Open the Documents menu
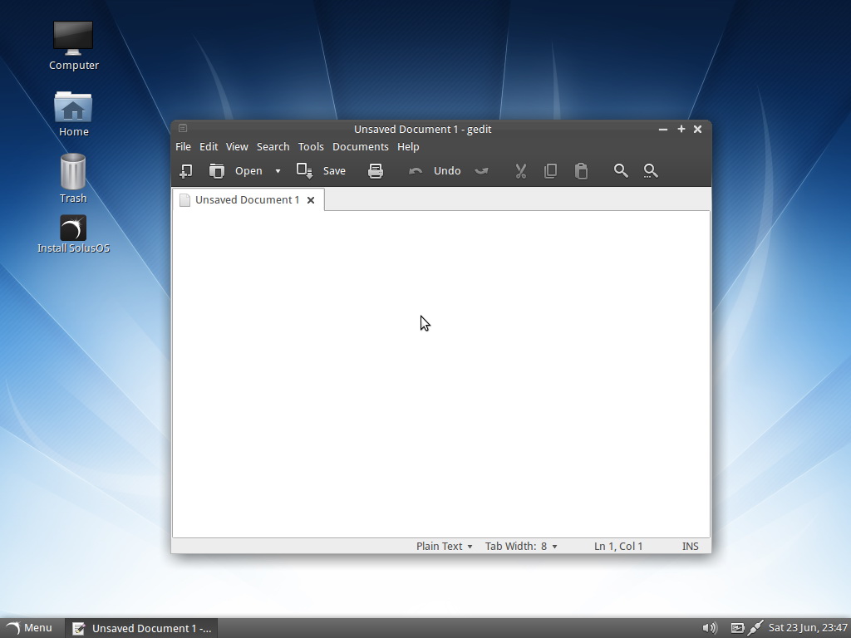The height and width of the screenshot is (638, 851). (x=361, y=146)
